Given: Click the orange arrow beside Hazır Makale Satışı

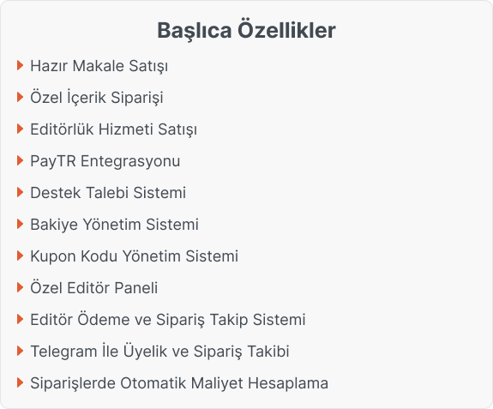Looking at the screenshot, I should 20,65.
